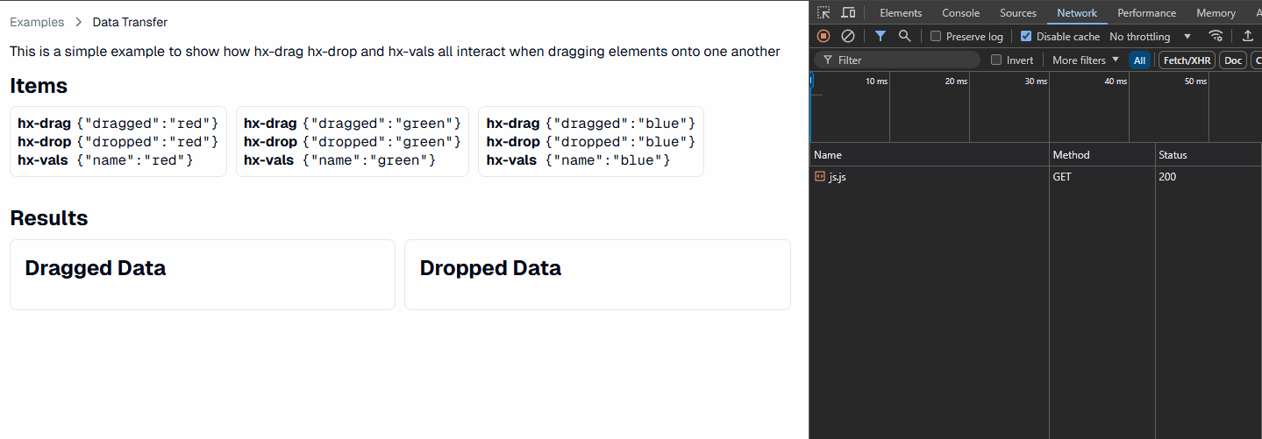Activate the inspect element picker icon

[x=824, y=12]
